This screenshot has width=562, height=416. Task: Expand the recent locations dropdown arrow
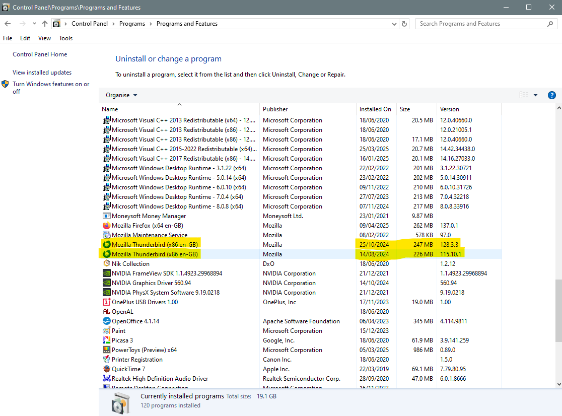point(34,24)
